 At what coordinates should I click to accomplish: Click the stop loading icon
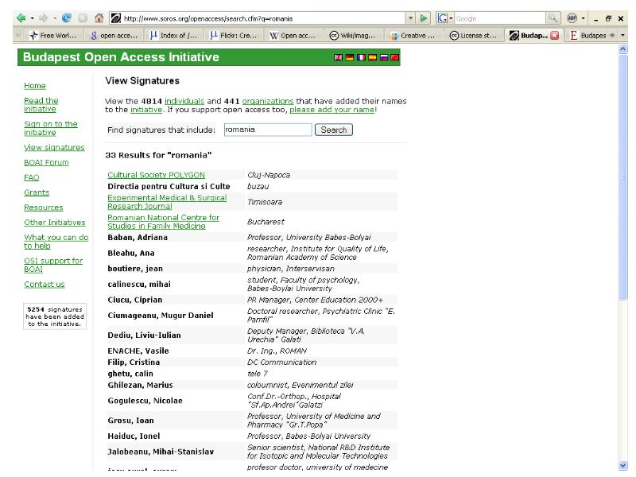[83, 18]
